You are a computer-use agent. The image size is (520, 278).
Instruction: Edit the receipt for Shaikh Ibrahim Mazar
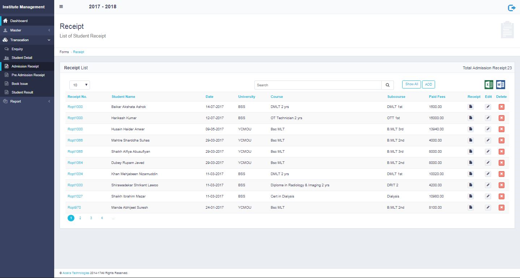tap(488, 196)
